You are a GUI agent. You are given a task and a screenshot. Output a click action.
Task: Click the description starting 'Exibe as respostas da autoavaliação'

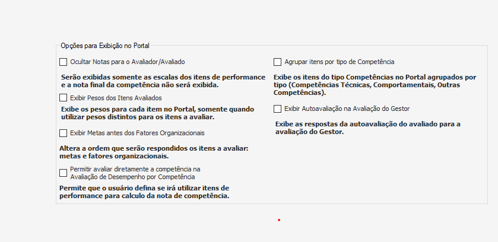point(368,128)
